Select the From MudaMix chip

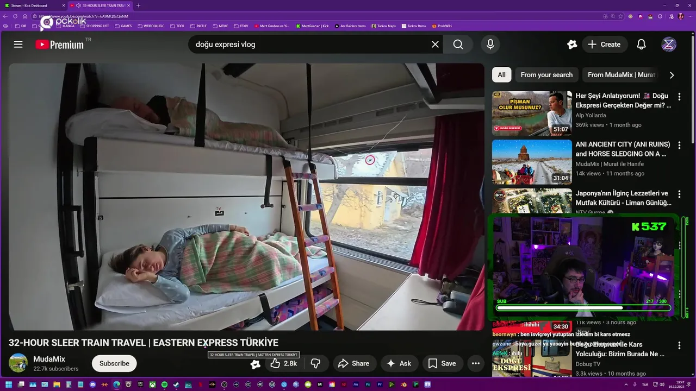click(x=622, y=75)
